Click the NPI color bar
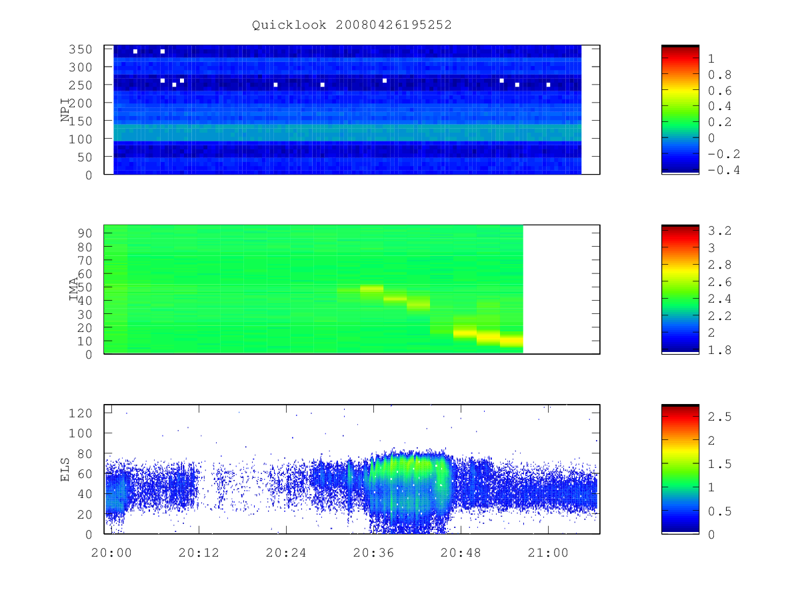The width and height of the screenshot is (800, 600). [680, 109]
